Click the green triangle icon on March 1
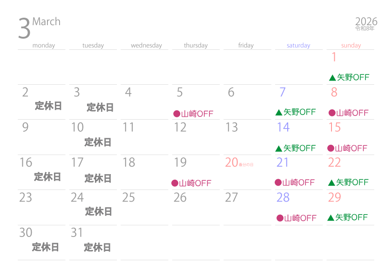Screen dimensions: 392x277 [332, 78]
